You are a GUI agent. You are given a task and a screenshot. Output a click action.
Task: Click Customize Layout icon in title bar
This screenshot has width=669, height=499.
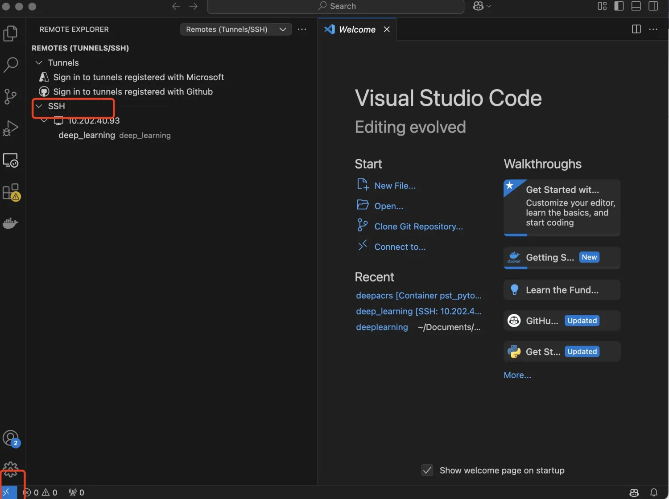(602, 6)
